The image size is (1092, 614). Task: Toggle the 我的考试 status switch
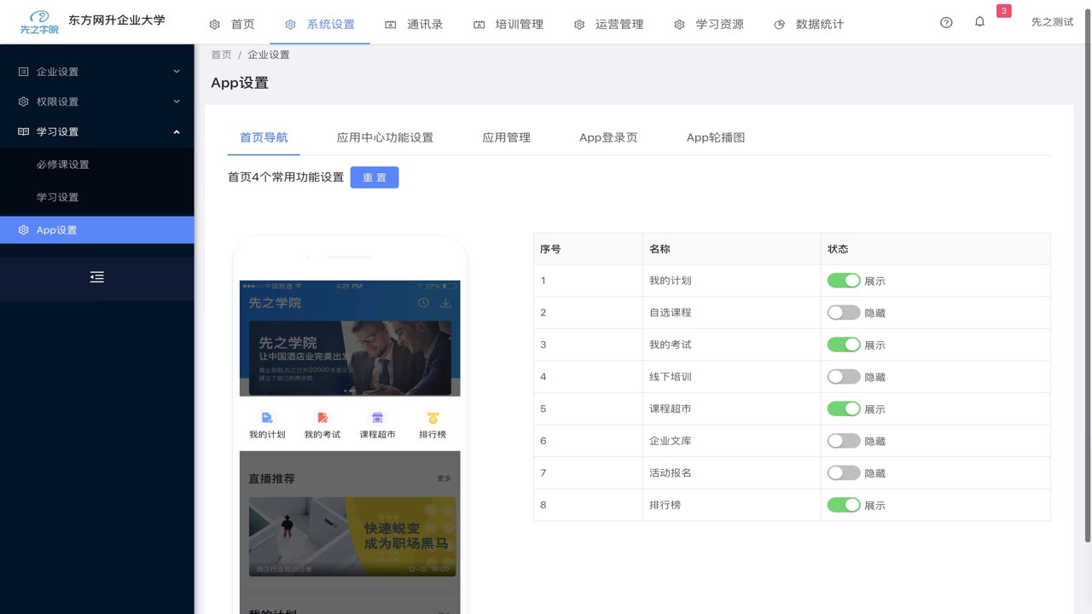pyautogui.click(x=844, y=345)
